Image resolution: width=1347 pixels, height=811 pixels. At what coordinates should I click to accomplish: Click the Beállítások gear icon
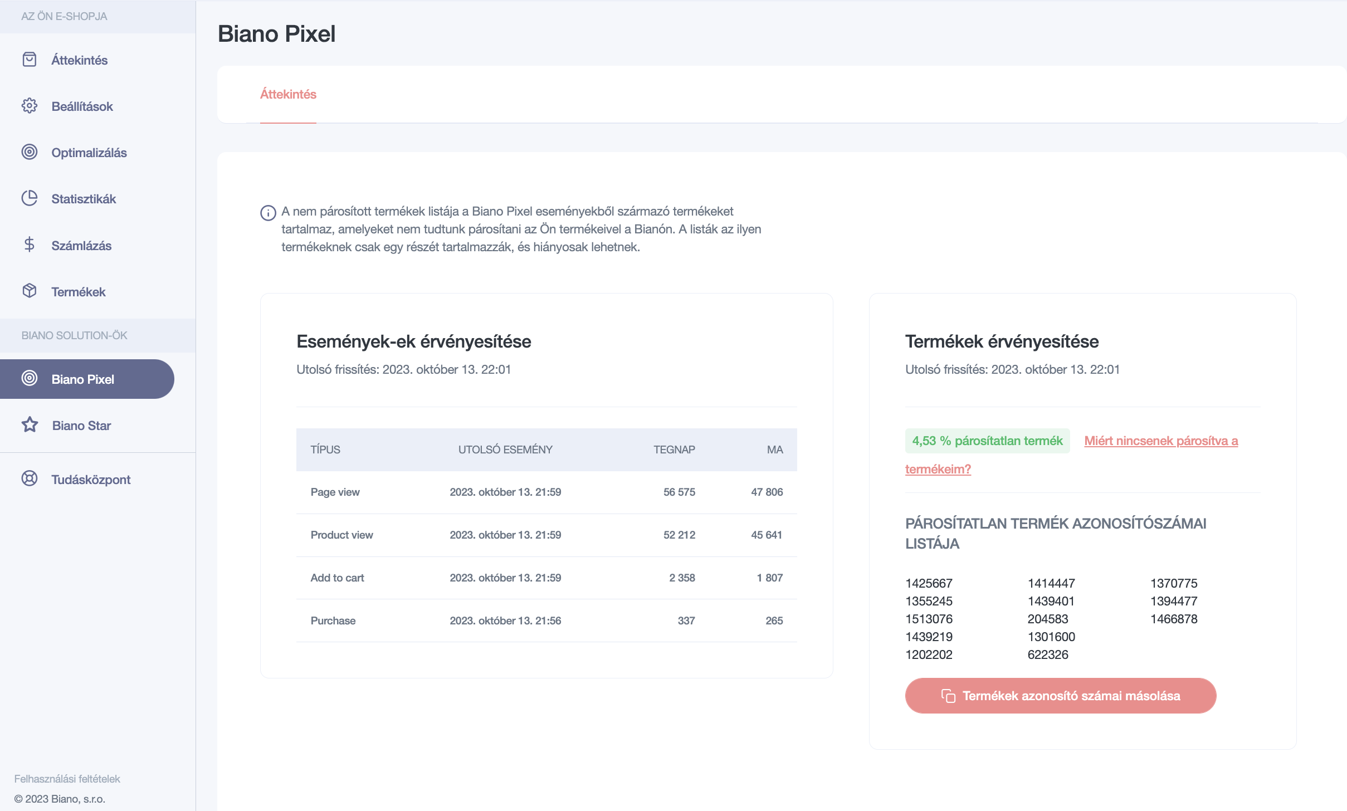(30, 106)
